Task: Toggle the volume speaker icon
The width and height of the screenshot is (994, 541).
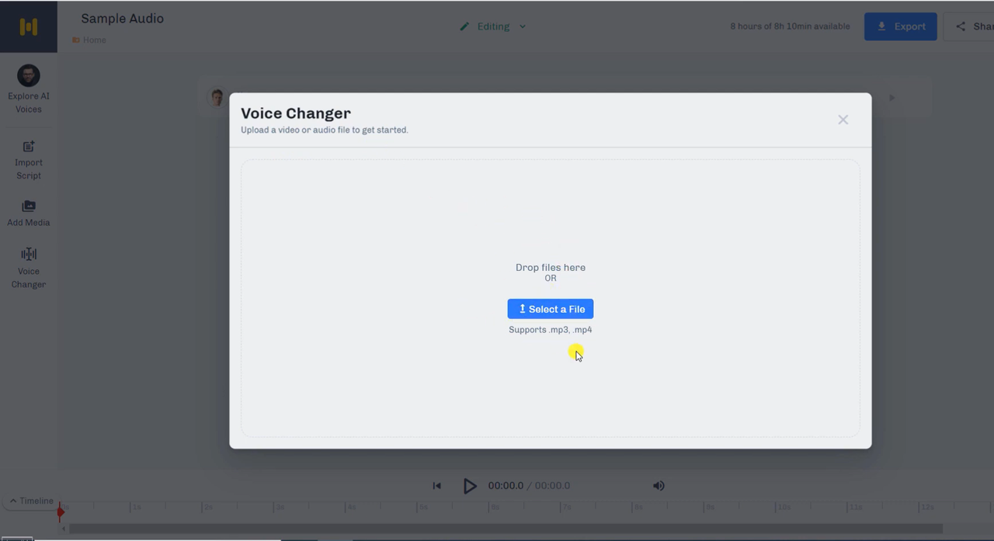Action: 659,486
